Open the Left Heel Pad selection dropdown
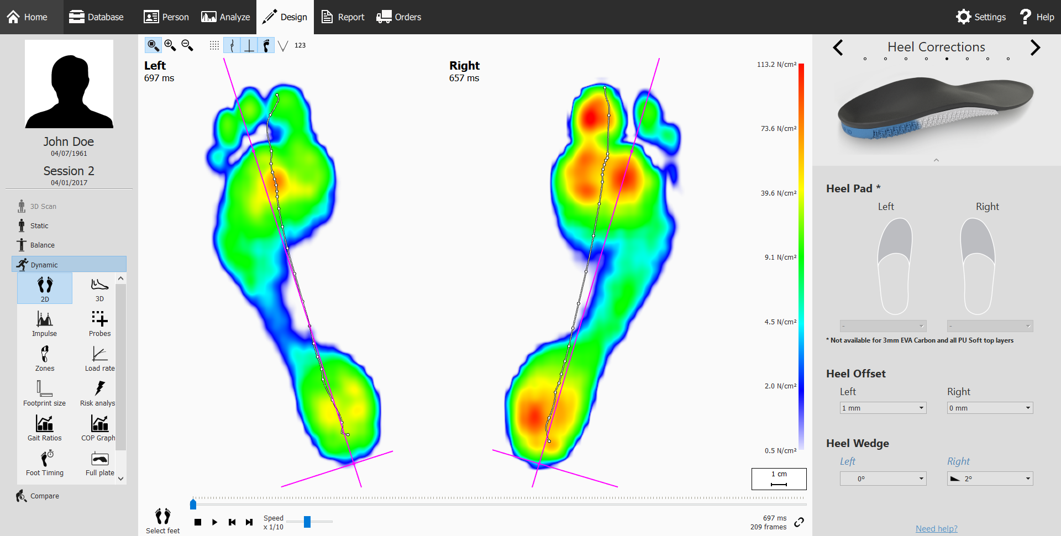The width and height of the screenshot is (1061, 536). 882,325
